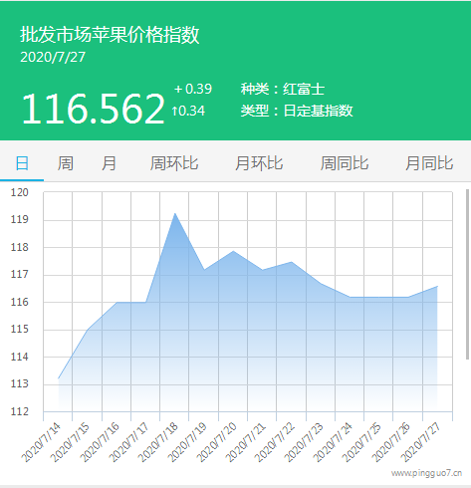Click the chart peak at 2020/7/18
This screenshot has width=471, height=488.
click(175, 213)
